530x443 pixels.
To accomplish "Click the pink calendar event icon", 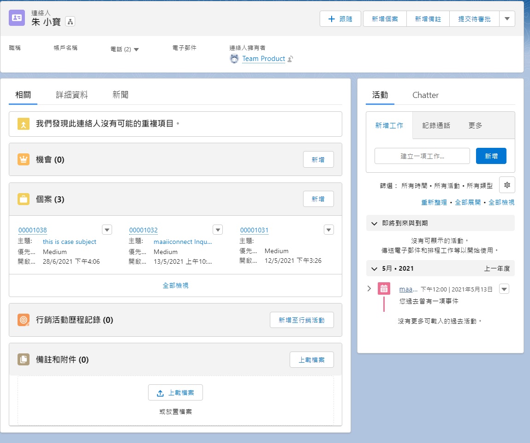I will (384, 289).
